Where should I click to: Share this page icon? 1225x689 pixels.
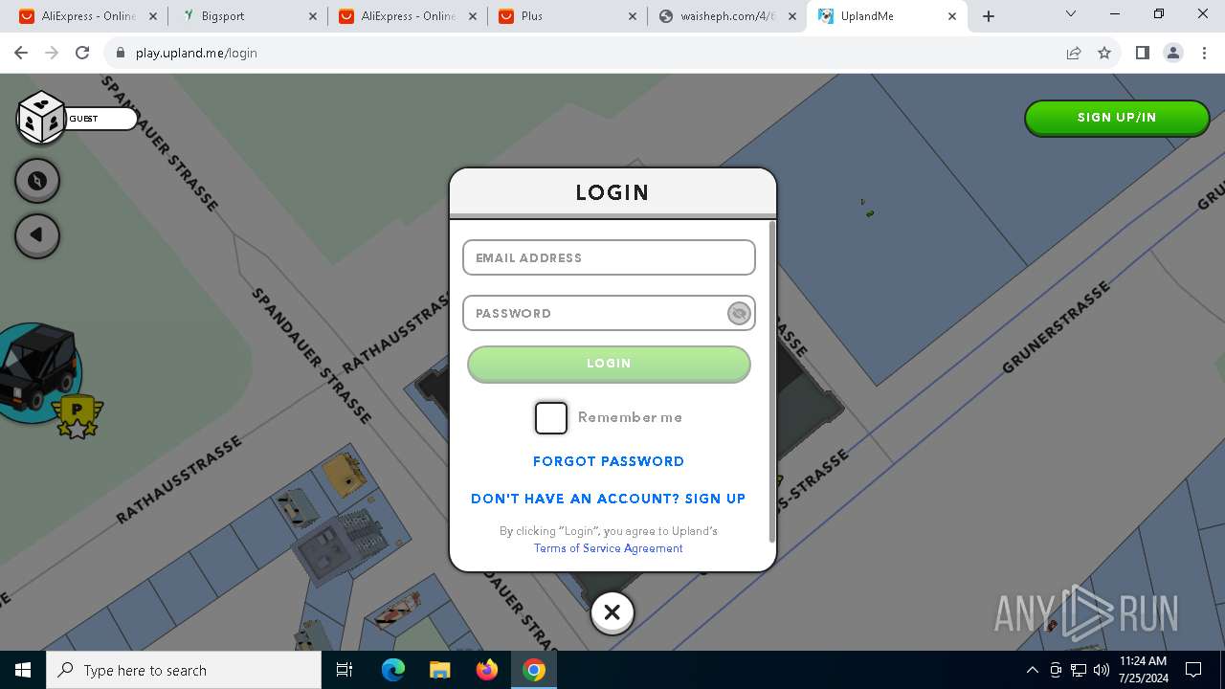tap(1074, 53)
